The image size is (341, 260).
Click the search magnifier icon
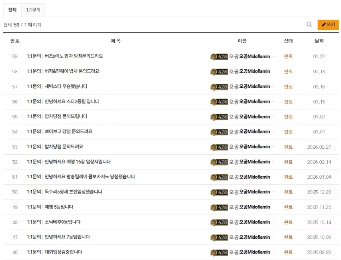pyautogui.click(x=309, y=24)
